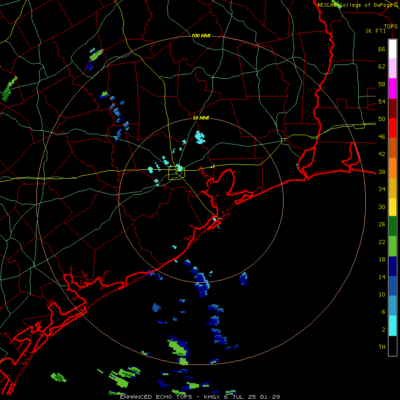400x400 pixels.
Task: Select the magenta legend swatch
Action: (x=392, y=88)
